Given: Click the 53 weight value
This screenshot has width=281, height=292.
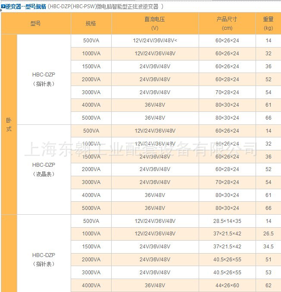Looking at the screenshot, I should click(x=268, y=273).
